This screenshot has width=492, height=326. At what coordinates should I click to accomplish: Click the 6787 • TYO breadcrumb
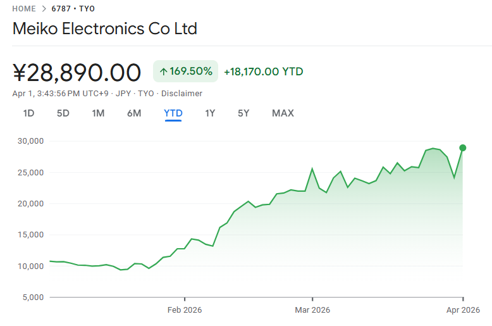click(x=75, y=9)
